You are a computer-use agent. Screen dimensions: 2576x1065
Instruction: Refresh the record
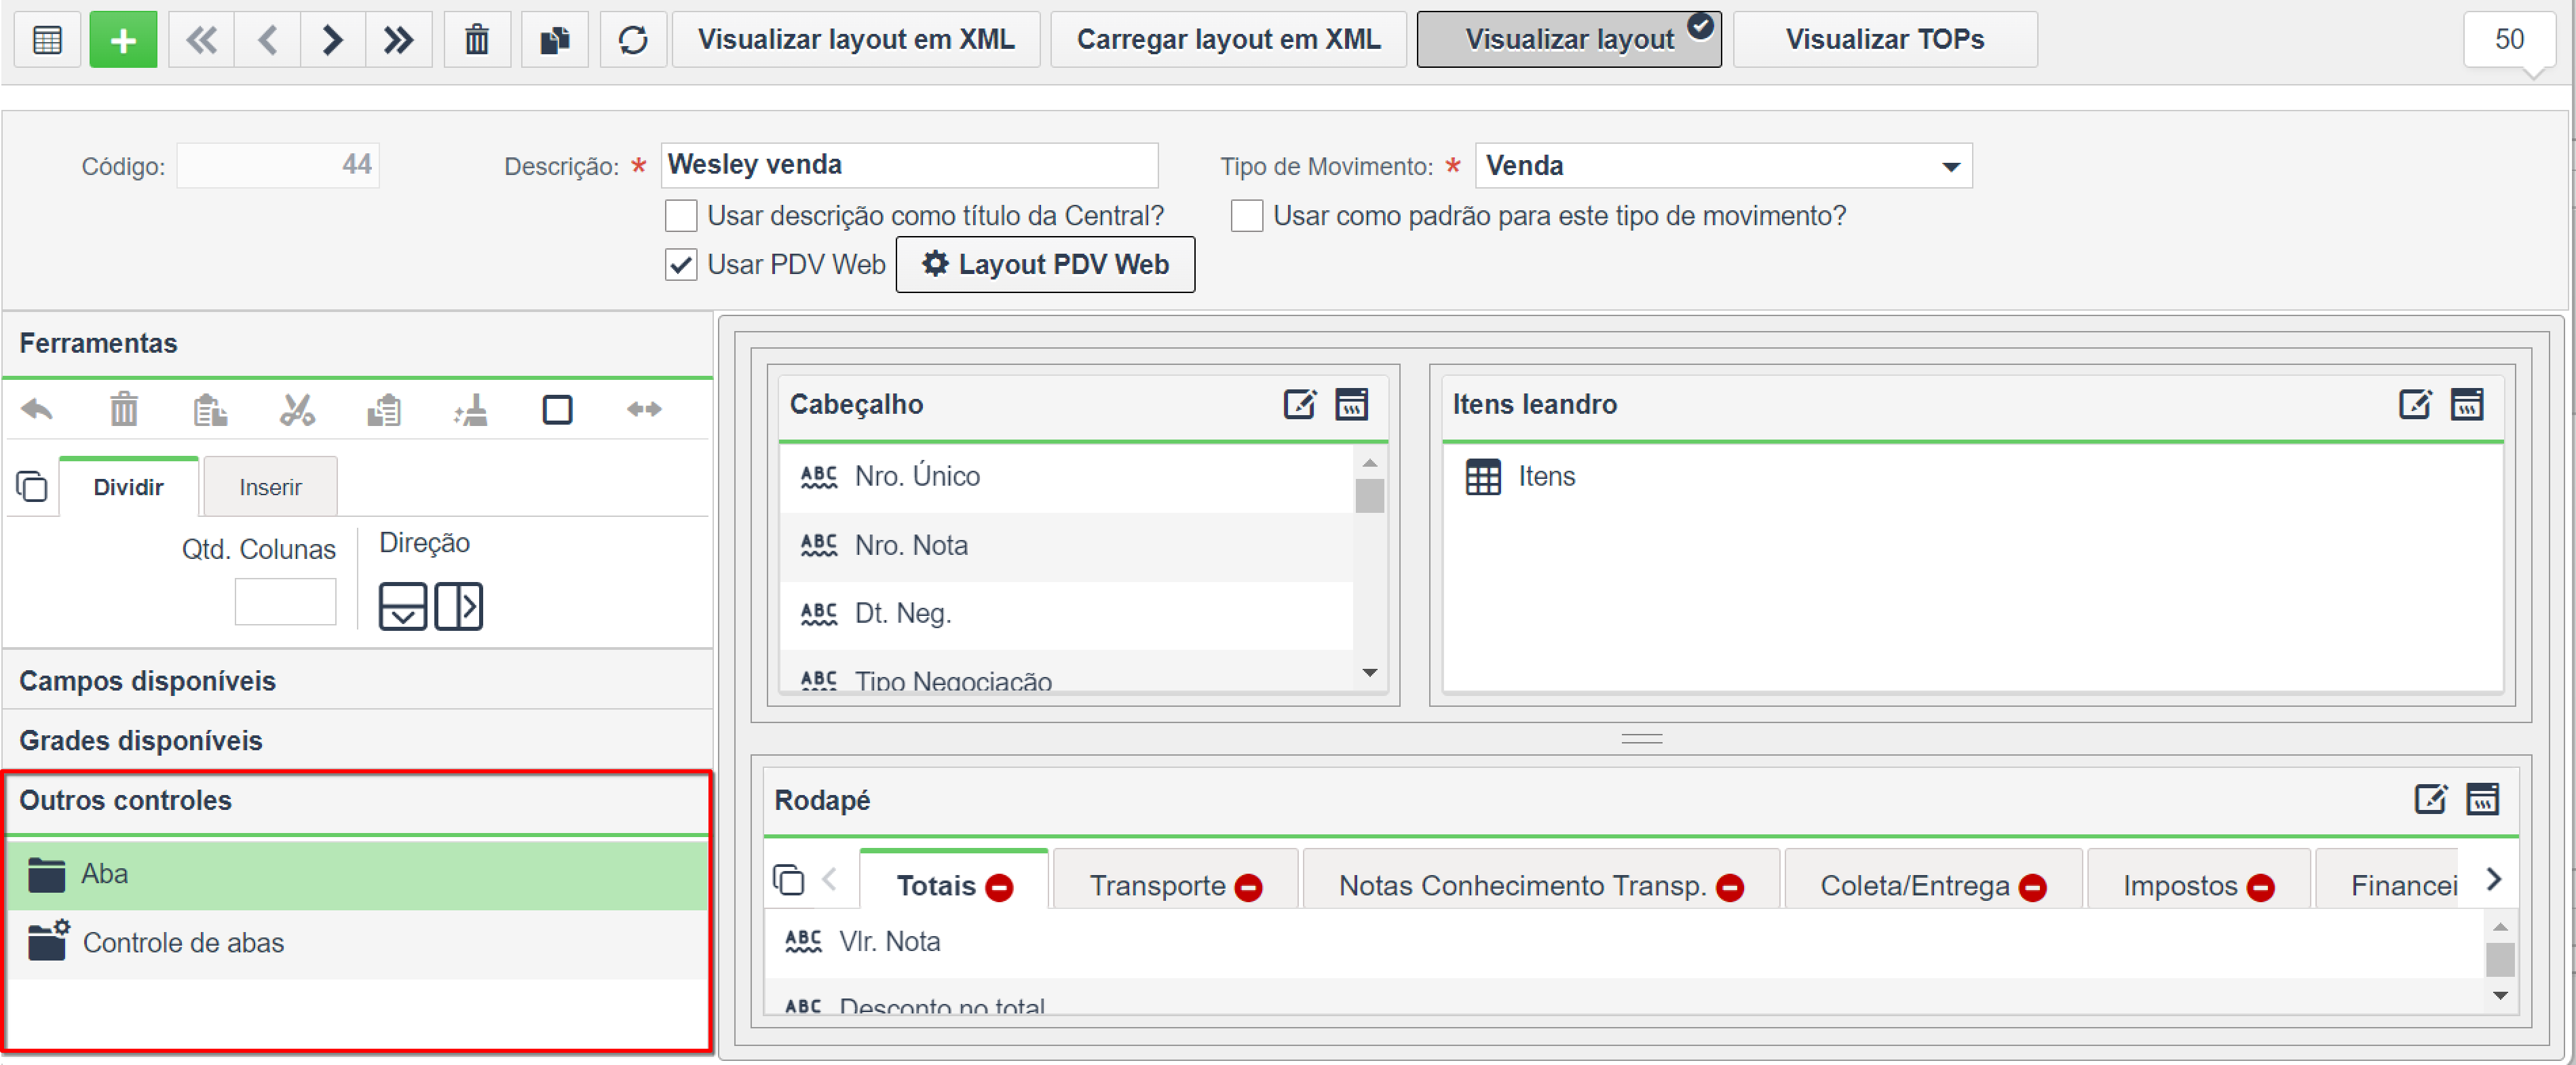pos(633,40)
